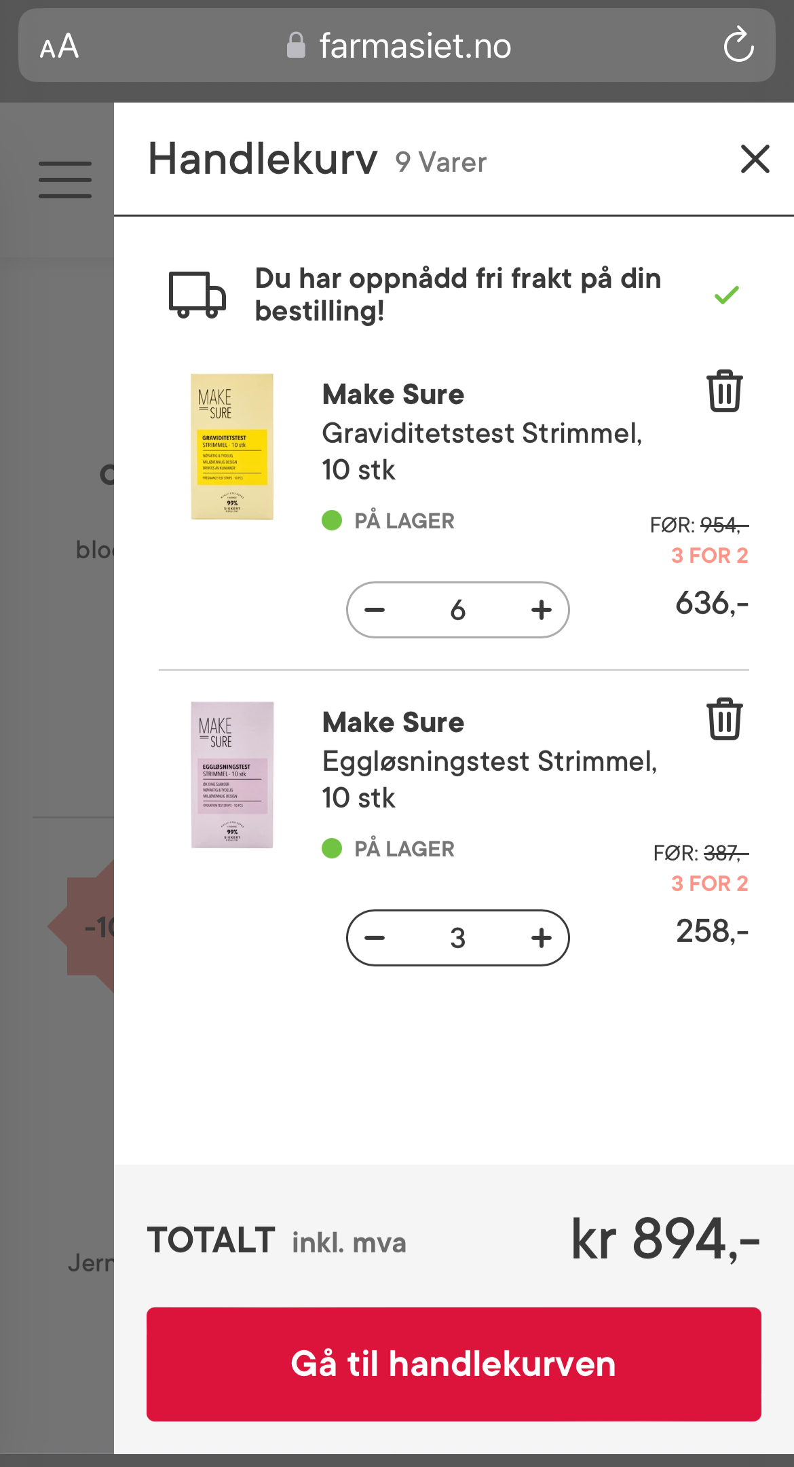Open Make Sure Eggløsningstest Strimmel product link
This screenshot has width=794, height=1467.
[x=489, y=760]
